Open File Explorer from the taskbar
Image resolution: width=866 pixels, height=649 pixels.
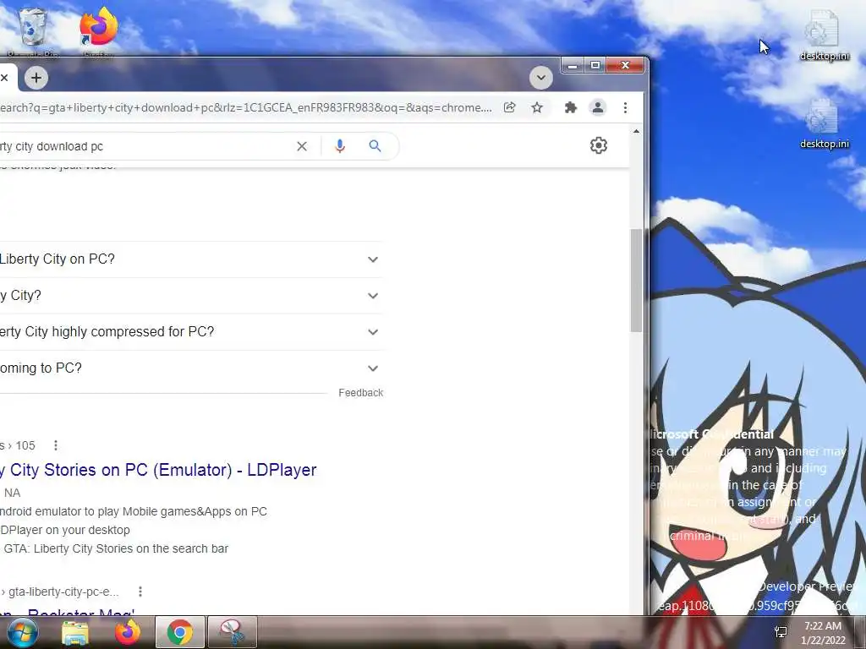pos(75,633)
